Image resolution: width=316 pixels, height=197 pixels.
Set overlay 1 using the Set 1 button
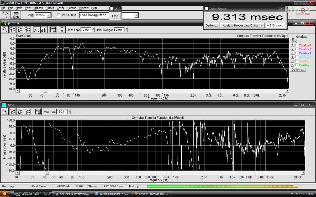pos(293,46)
